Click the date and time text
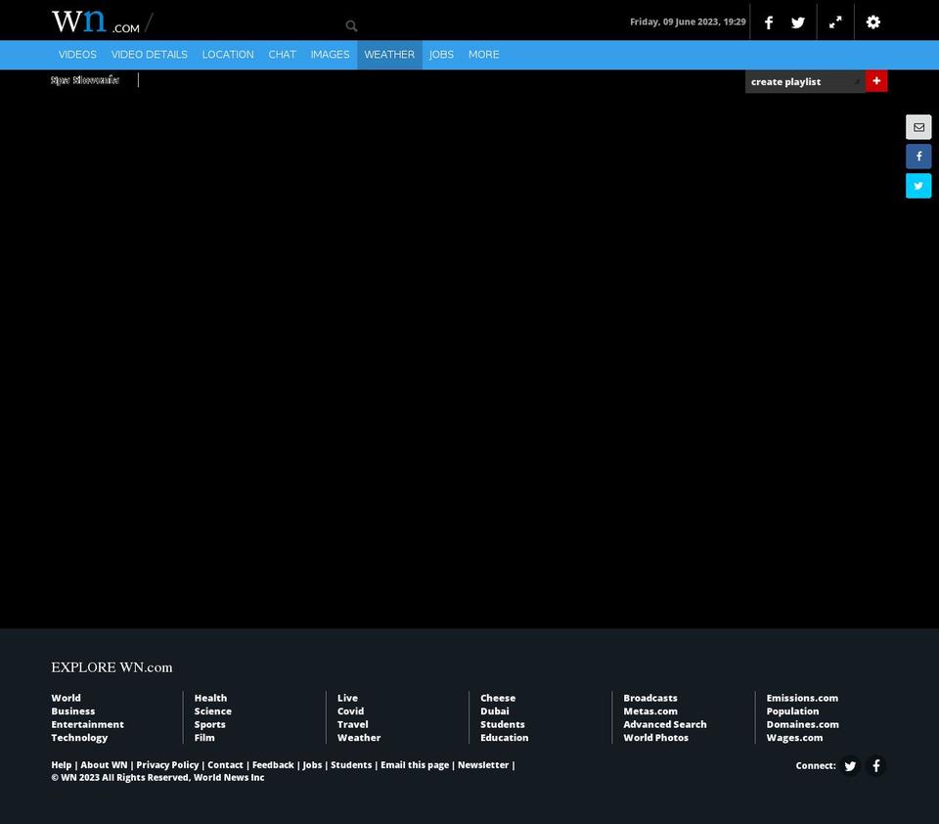Screen dimensions: 939x824 click(x=688, y=22)
